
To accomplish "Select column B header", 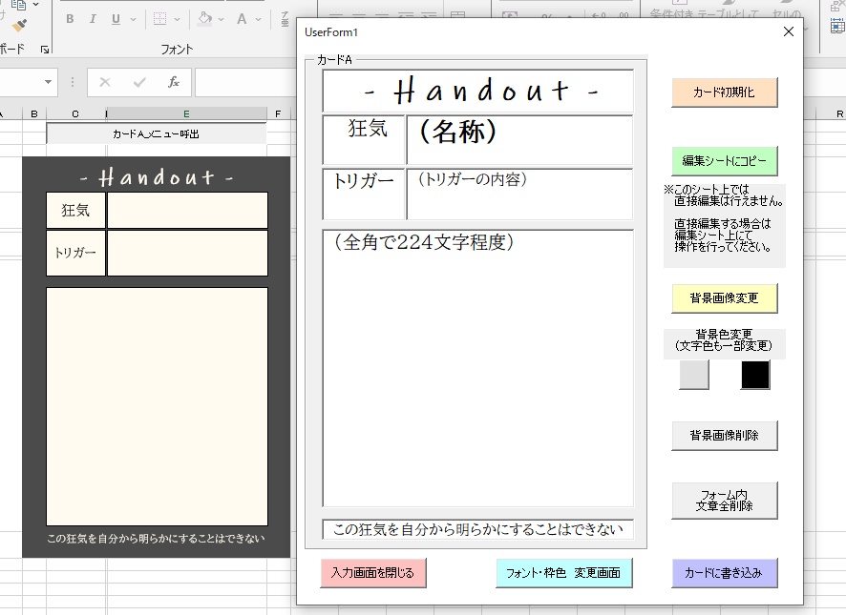I will (x=34, y=113).
